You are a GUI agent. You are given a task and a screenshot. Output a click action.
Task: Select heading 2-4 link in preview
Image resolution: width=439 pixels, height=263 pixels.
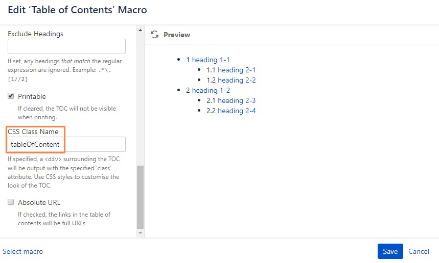(237, 111)
